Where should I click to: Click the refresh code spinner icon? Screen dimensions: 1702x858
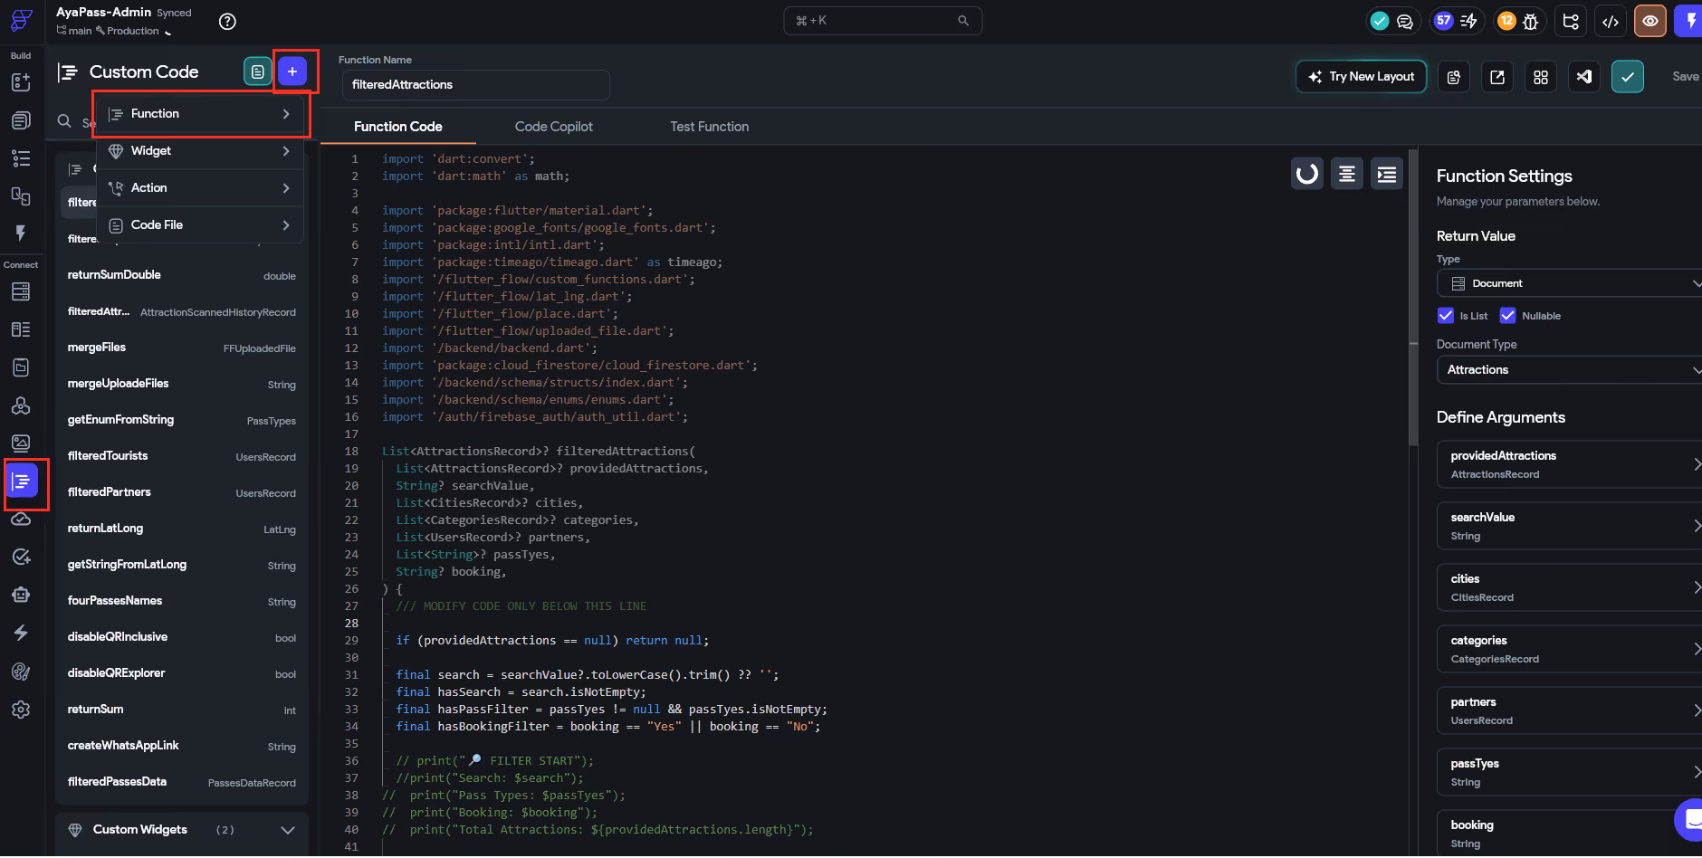point(1307,174)
